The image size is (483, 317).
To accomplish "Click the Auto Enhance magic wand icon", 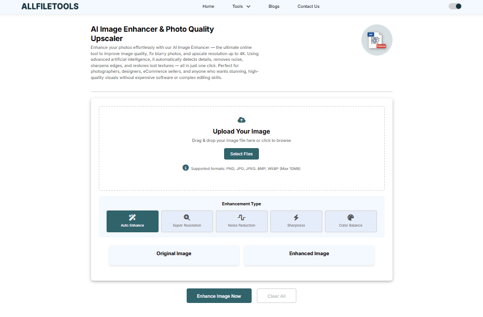I will 132,218.
